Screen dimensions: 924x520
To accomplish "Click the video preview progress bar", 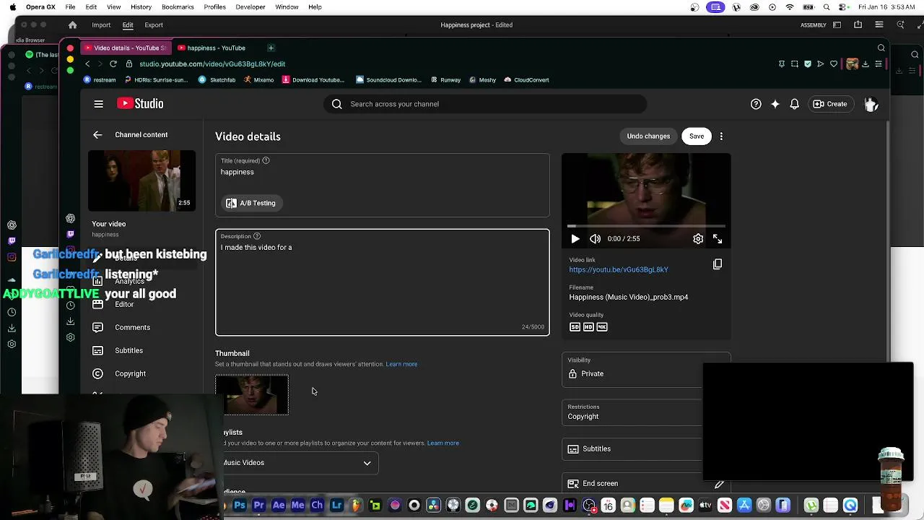I will click(646, 226).
